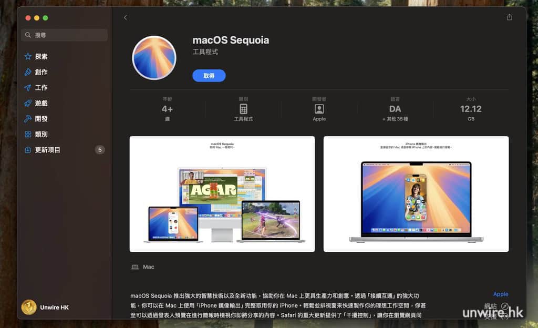Open the iPhone mirroring MacBook screenshot

[x=416, y=194]
